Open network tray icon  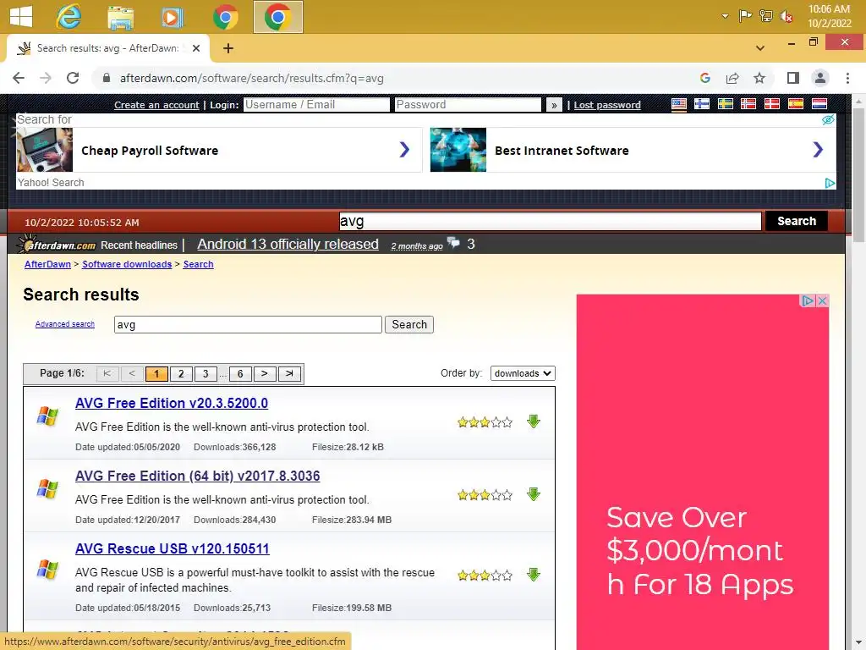[766, 16]
